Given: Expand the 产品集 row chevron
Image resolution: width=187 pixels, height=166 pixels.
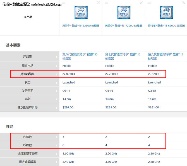Looking at the screenshot, I should (57, 57).
